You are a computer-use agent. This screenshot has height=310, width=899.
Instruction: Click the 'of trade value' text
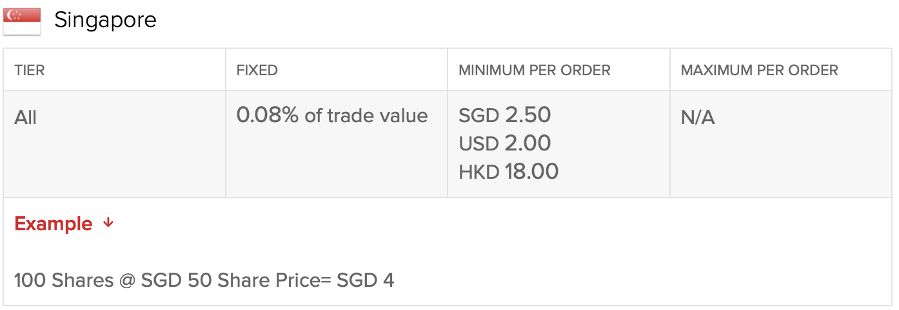(366, 116)
